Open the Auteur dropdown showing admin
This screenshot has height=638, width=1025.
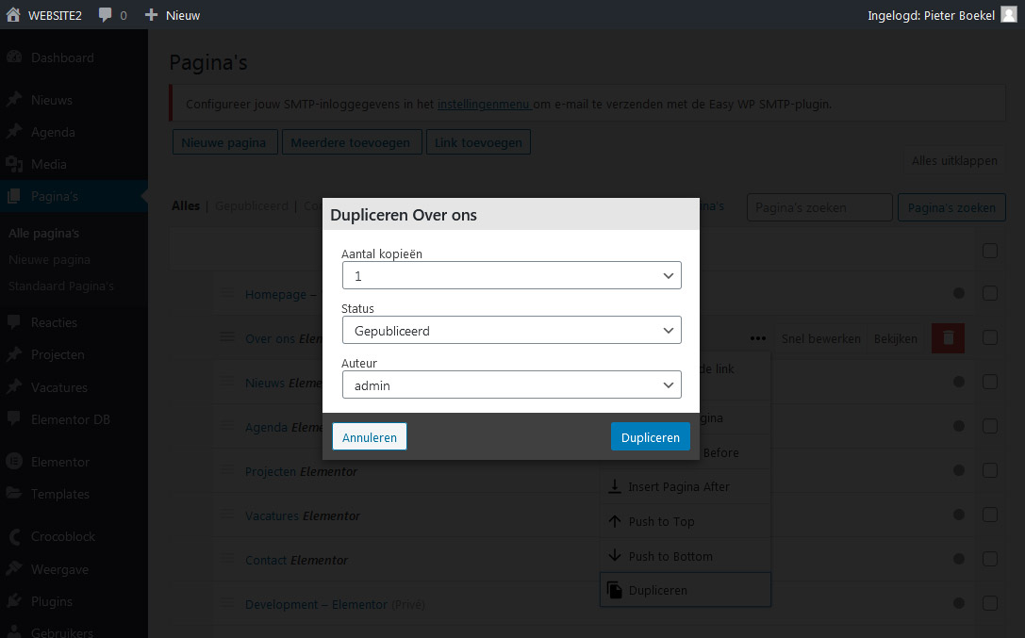click(511, 384)
